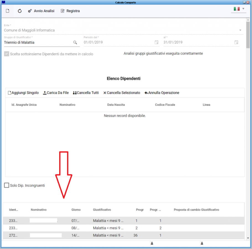
Task: Click the app icon in title bar
Action: point(3,2)
